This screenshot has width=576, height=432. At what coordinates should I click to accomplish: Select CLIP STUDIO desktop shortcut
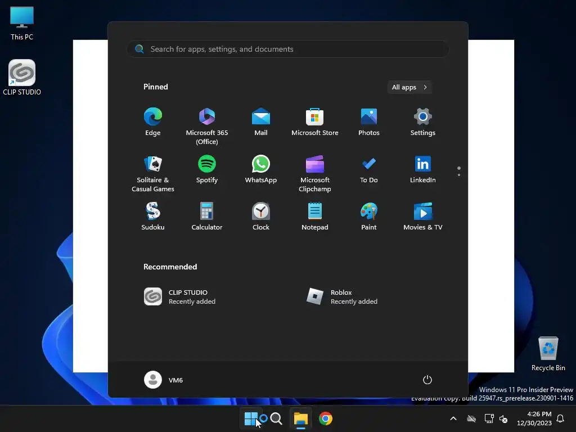pyautogui.click(x=22, y=78)
